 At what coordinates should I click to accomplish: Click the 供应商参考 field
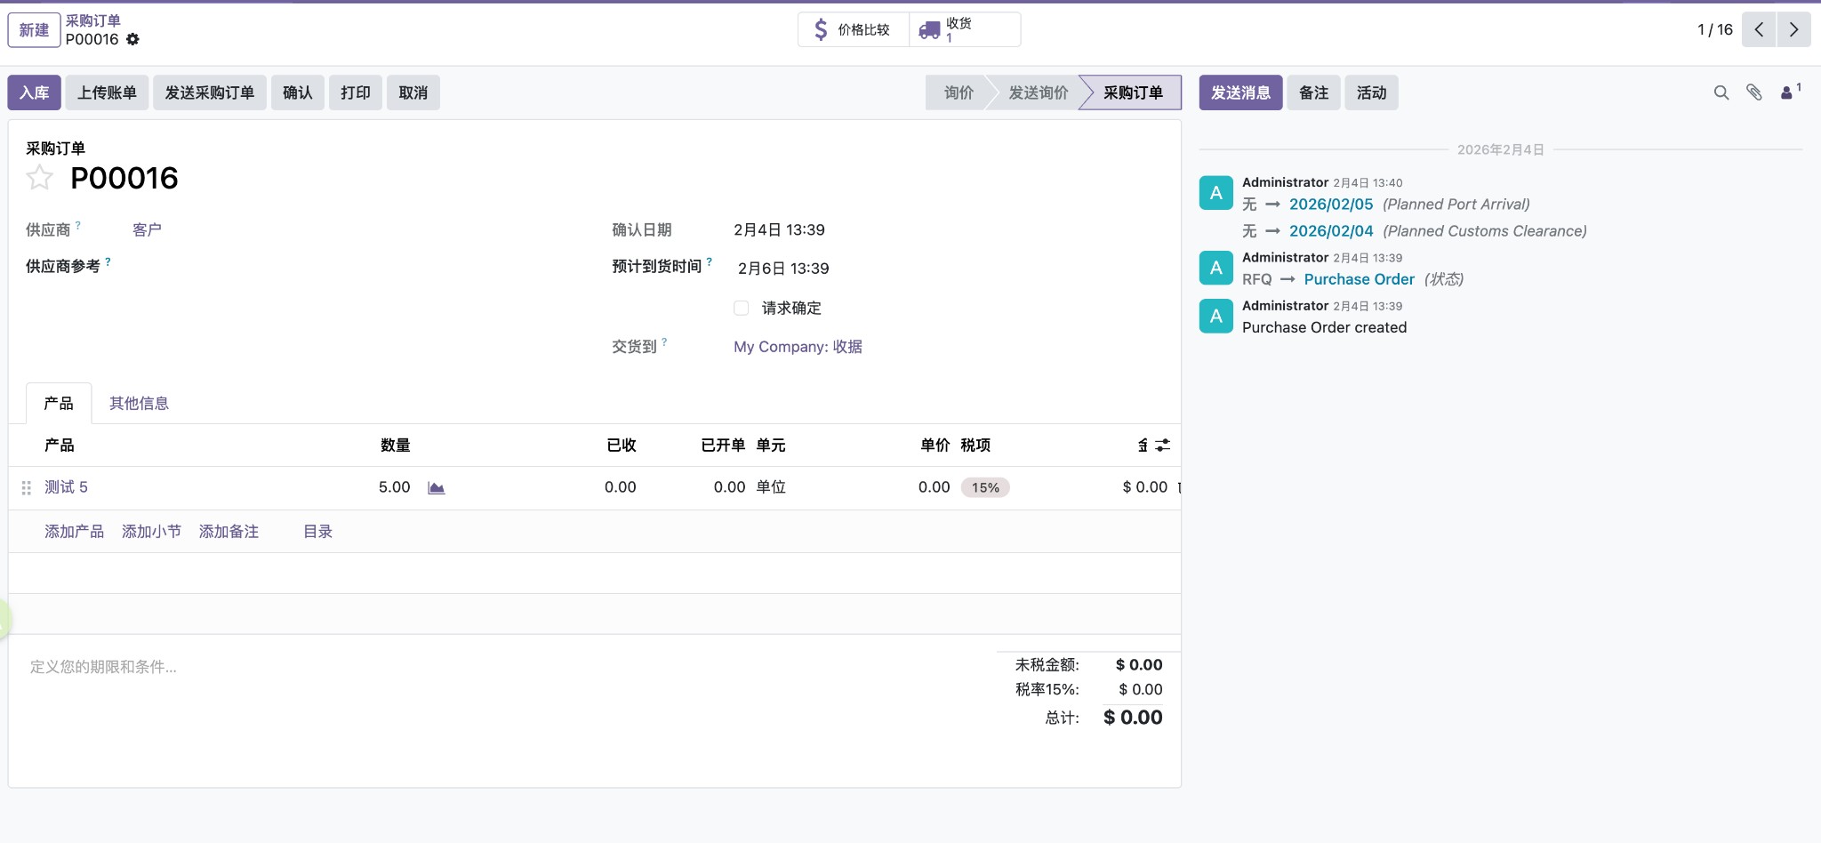click(x=356, y=267)
